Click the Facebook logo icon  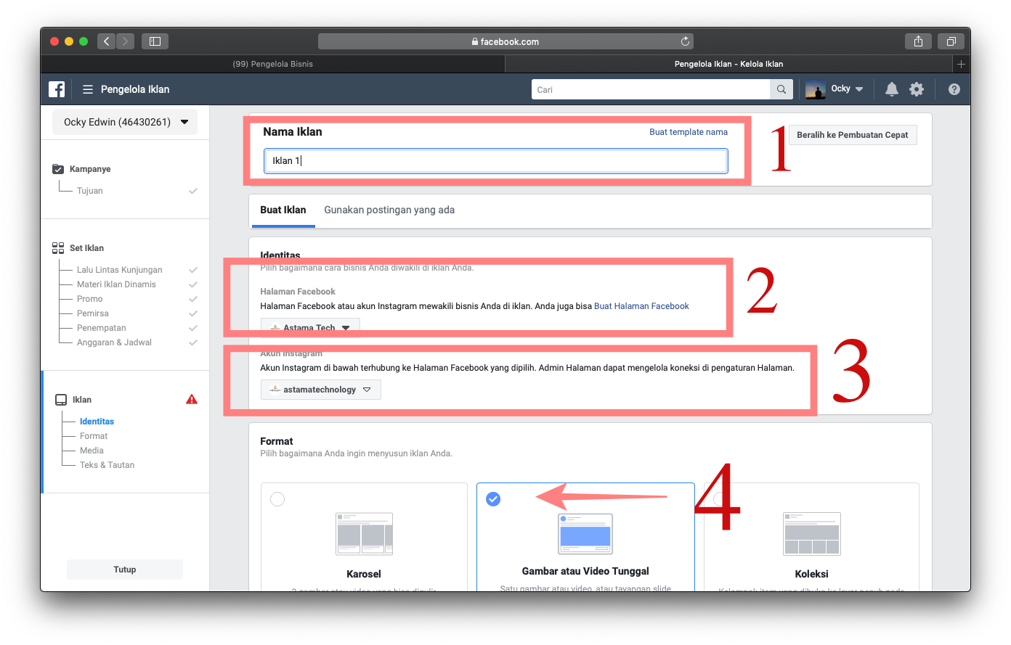coord(57,89)
